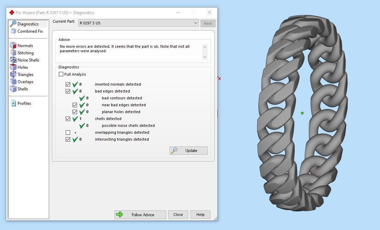Click the Help button
380x230 pixels.
pos(200,215)
